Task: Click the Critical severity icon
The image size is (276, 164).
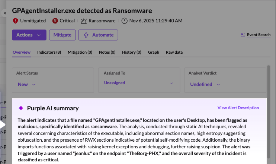Action: (55, 21)
